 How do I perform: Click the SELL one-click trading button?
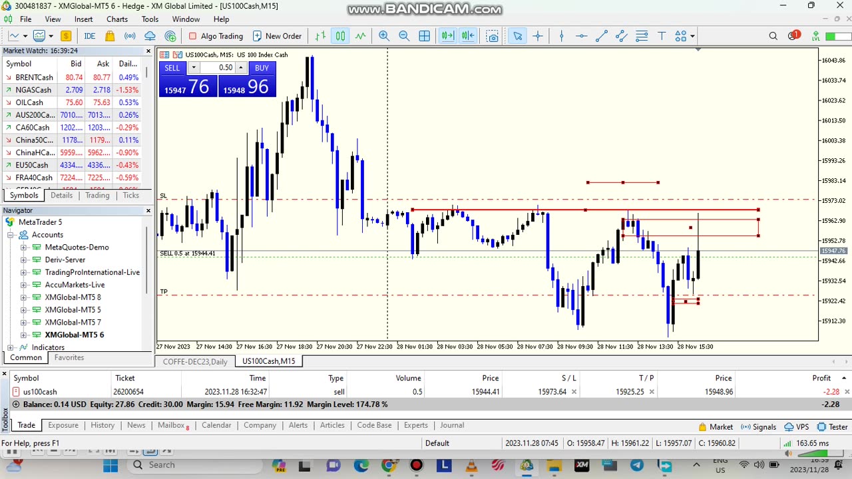(172, 68)
